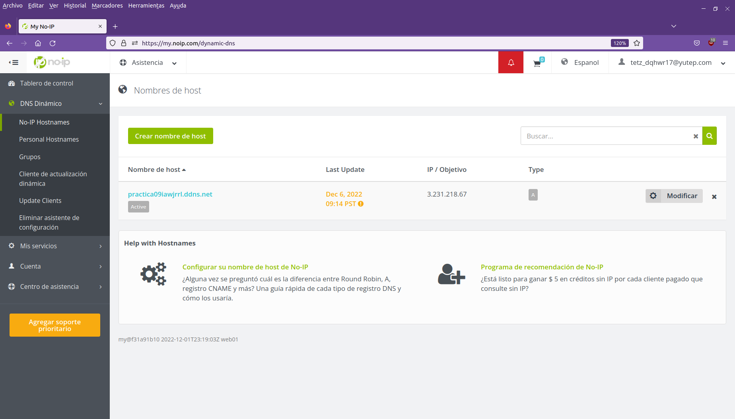Open the Herramientas menu
The height and width of the screenshot is (419, 735).
[x=146, y=6]
